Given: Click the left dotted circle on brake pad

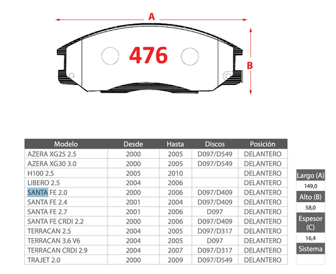Looking at the screenshot, I should 110,56.
